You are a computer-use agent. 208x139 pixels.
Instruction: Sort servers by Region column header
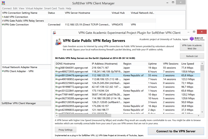point(135,64)
